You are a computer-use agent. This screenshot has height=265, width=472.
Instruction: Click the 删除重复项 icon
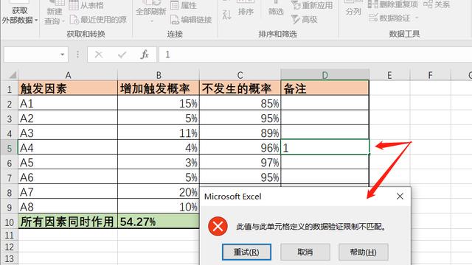373,4
